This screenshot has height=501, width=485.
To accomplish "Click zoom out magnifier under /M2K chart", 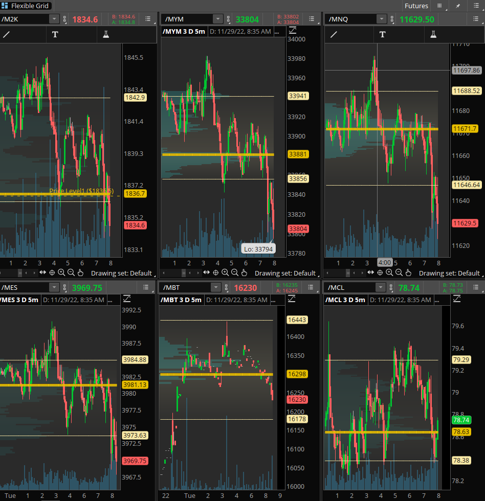I will (71, 272).
